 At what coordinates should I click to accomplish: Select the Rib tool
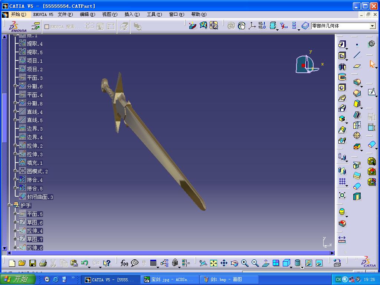click(342, 98)
